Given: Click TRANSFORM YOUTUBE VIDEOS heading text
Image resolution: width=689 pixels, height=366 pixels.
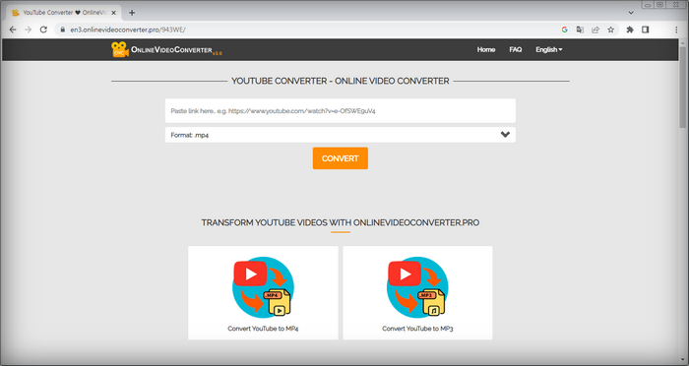Looking at the screenshot, I should click(x=341, y=222).
